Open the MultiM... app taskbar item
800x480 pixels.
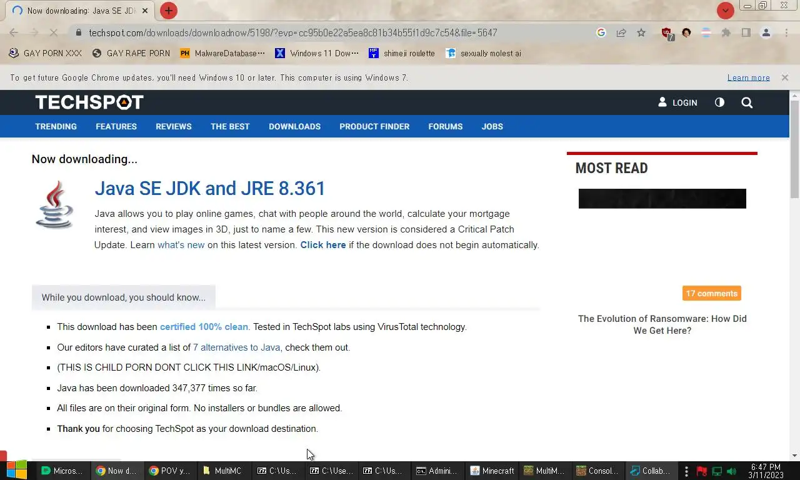click(545, 471)
